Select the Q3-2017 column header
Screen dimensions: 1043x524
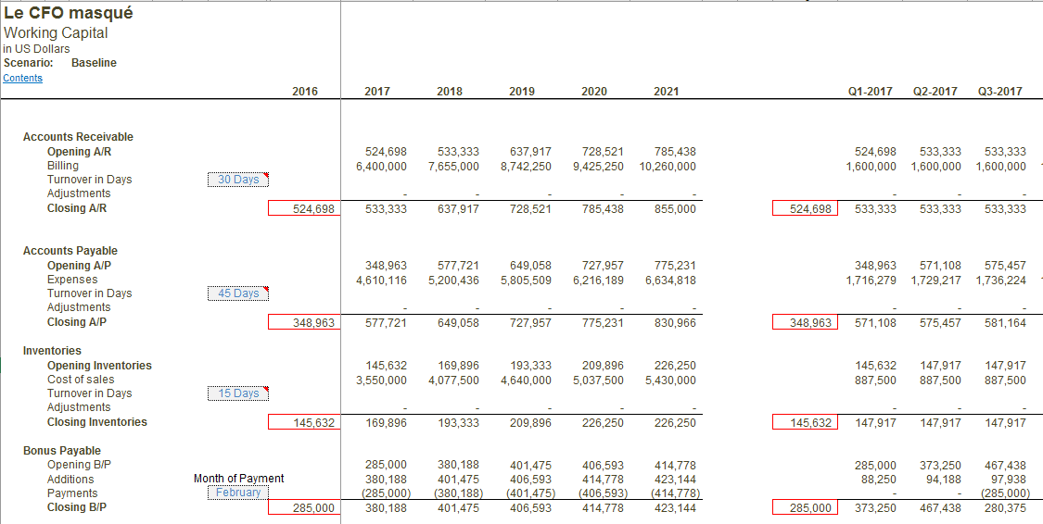[x=999, y=92]
